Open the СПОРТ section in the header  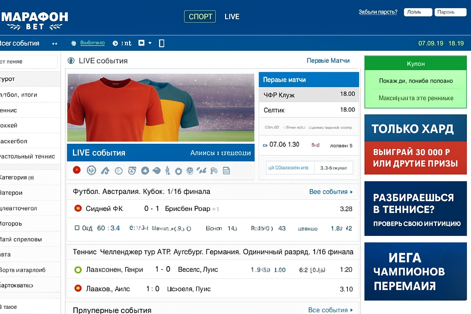[200, 17]
